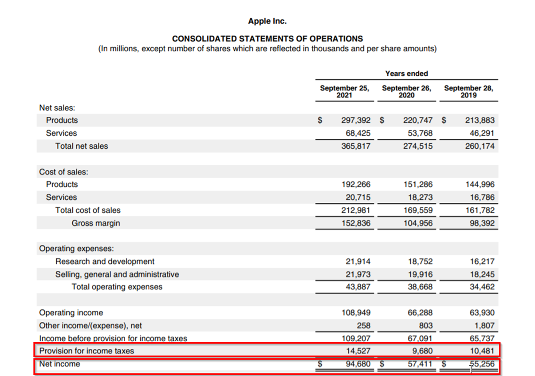535x376 pixels.
Task: Select the SG&A expense value 19,916
Action: (420, 274)
